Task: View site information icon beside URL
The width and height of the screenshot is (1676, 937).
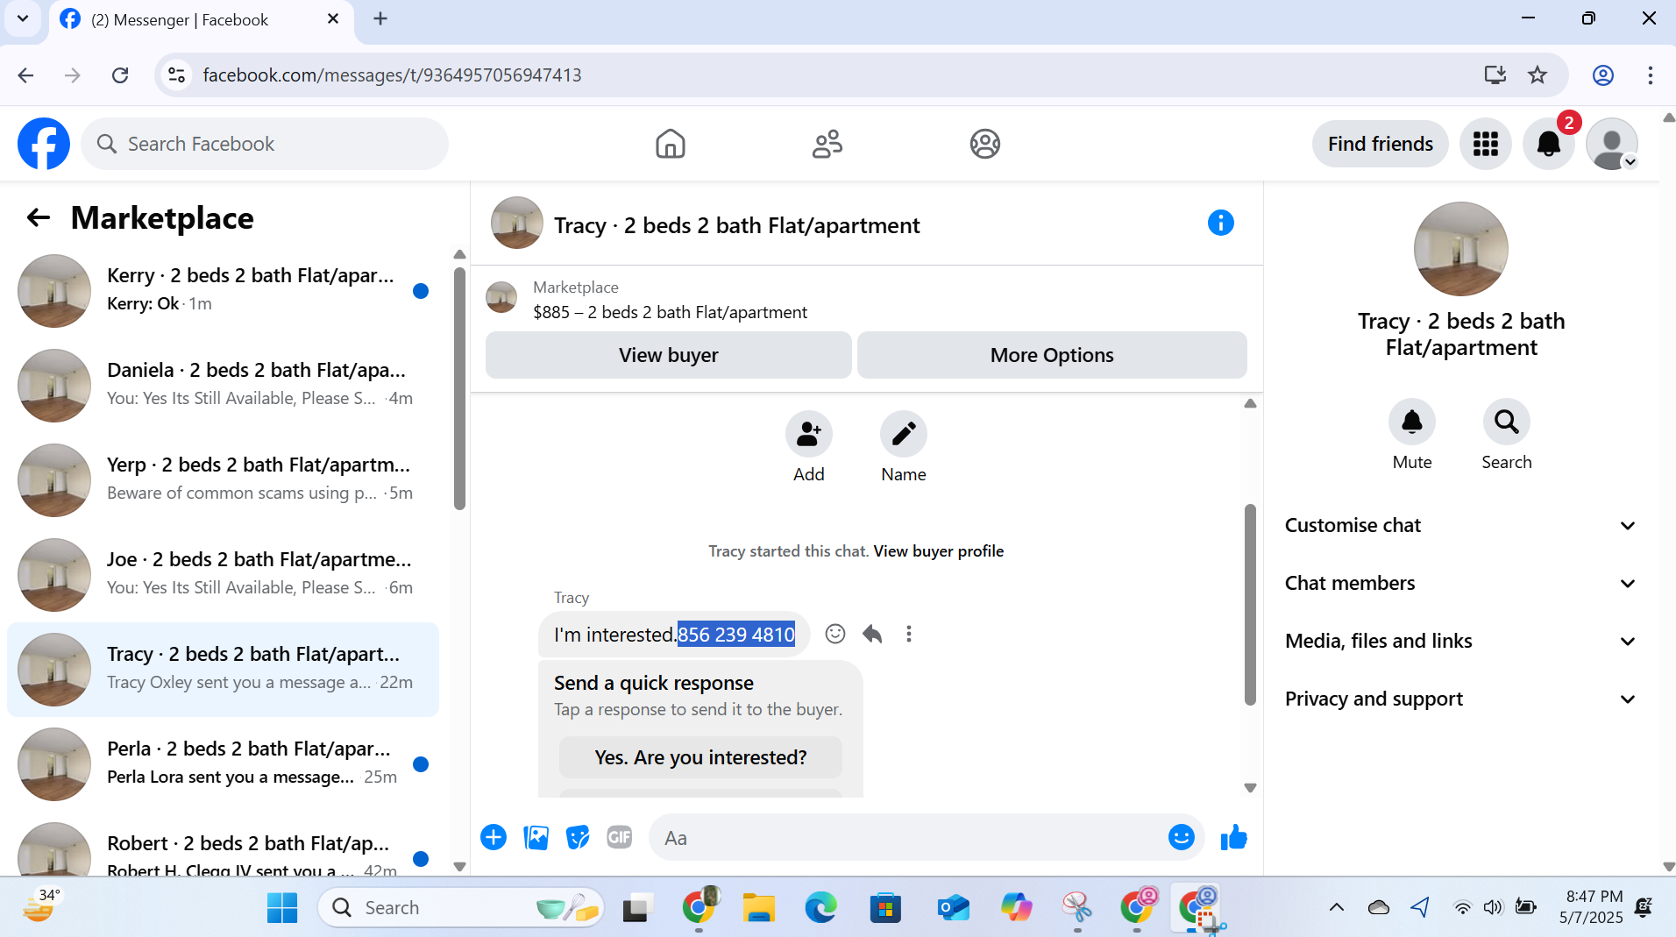Action: (x=176, y=75)
